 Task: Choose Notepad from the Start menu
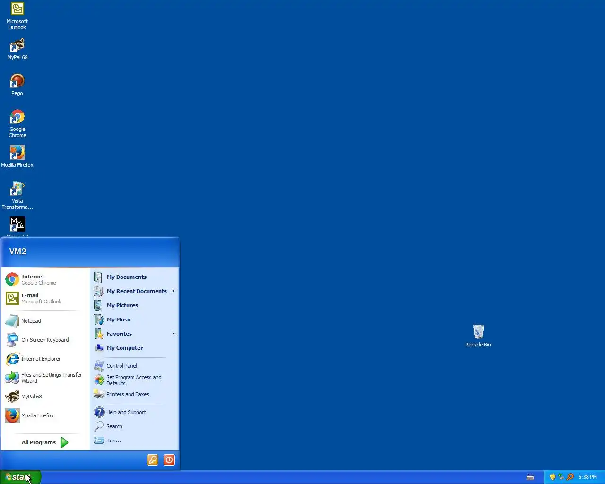(45, 321)
